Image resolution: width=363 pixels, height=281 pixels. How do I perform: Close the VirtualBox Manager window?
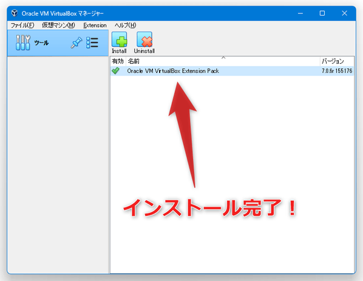[x=344, y=13]
